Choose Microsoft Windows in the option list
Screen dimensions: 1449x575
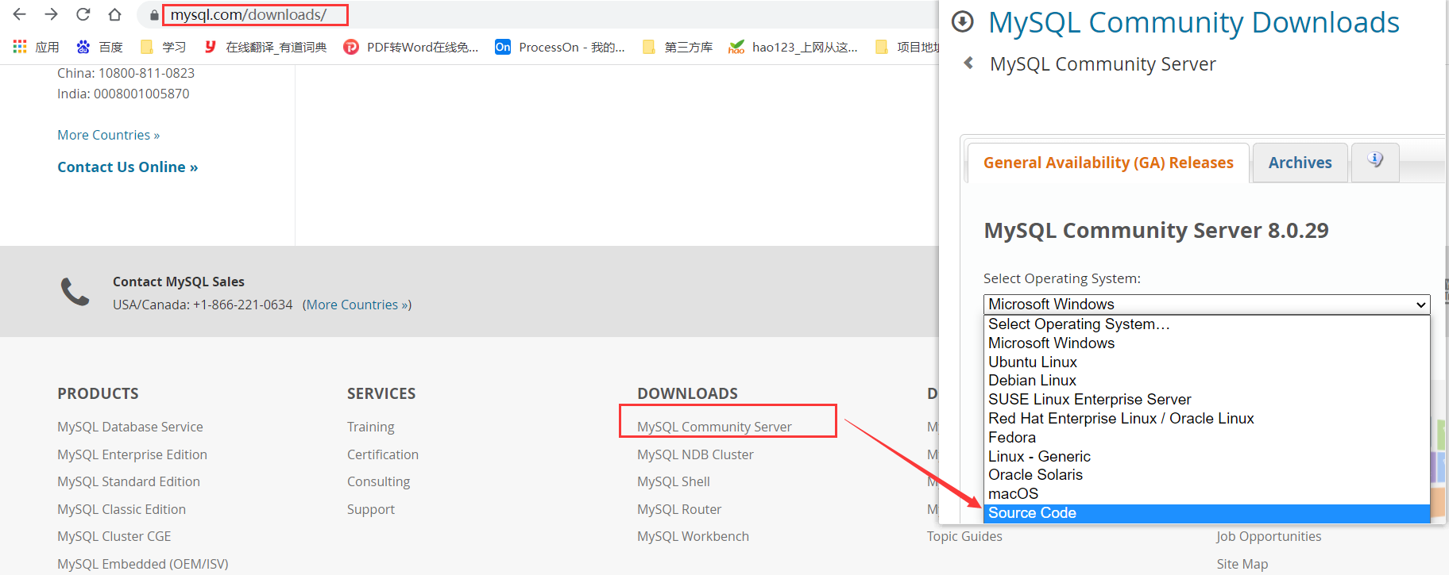[1207, 343]
